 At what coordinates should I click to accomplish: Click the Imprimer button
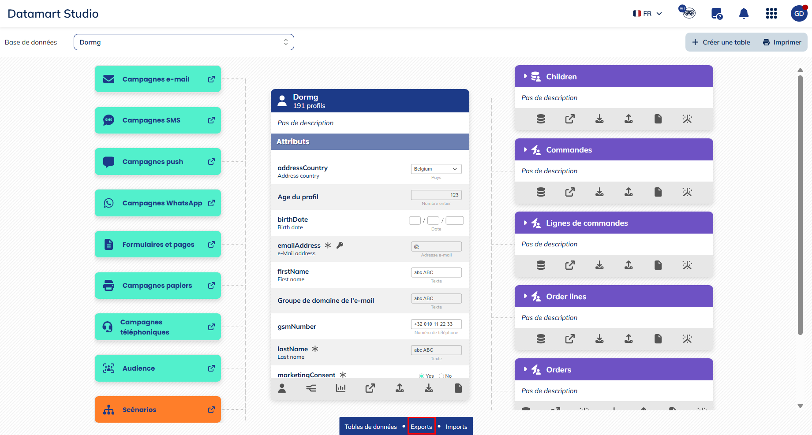pyautogui.click(x=782, y=42)
